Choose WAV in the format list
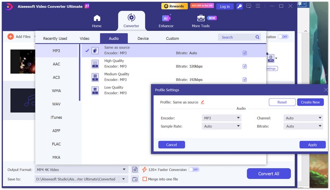330x190 pixels. 57,104
